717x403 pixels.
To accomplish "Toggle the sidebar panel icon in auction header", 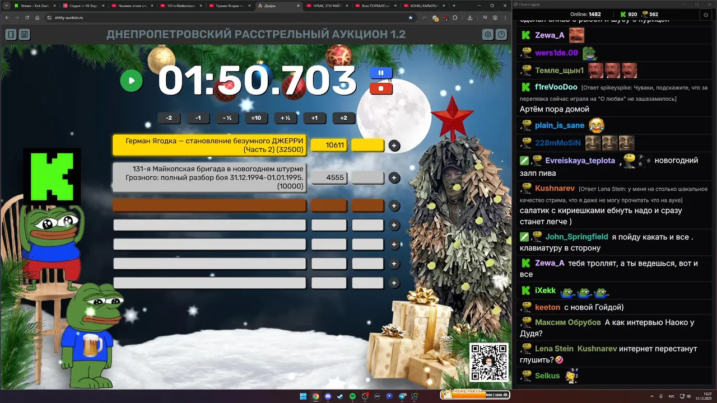I will coord(11,35).
